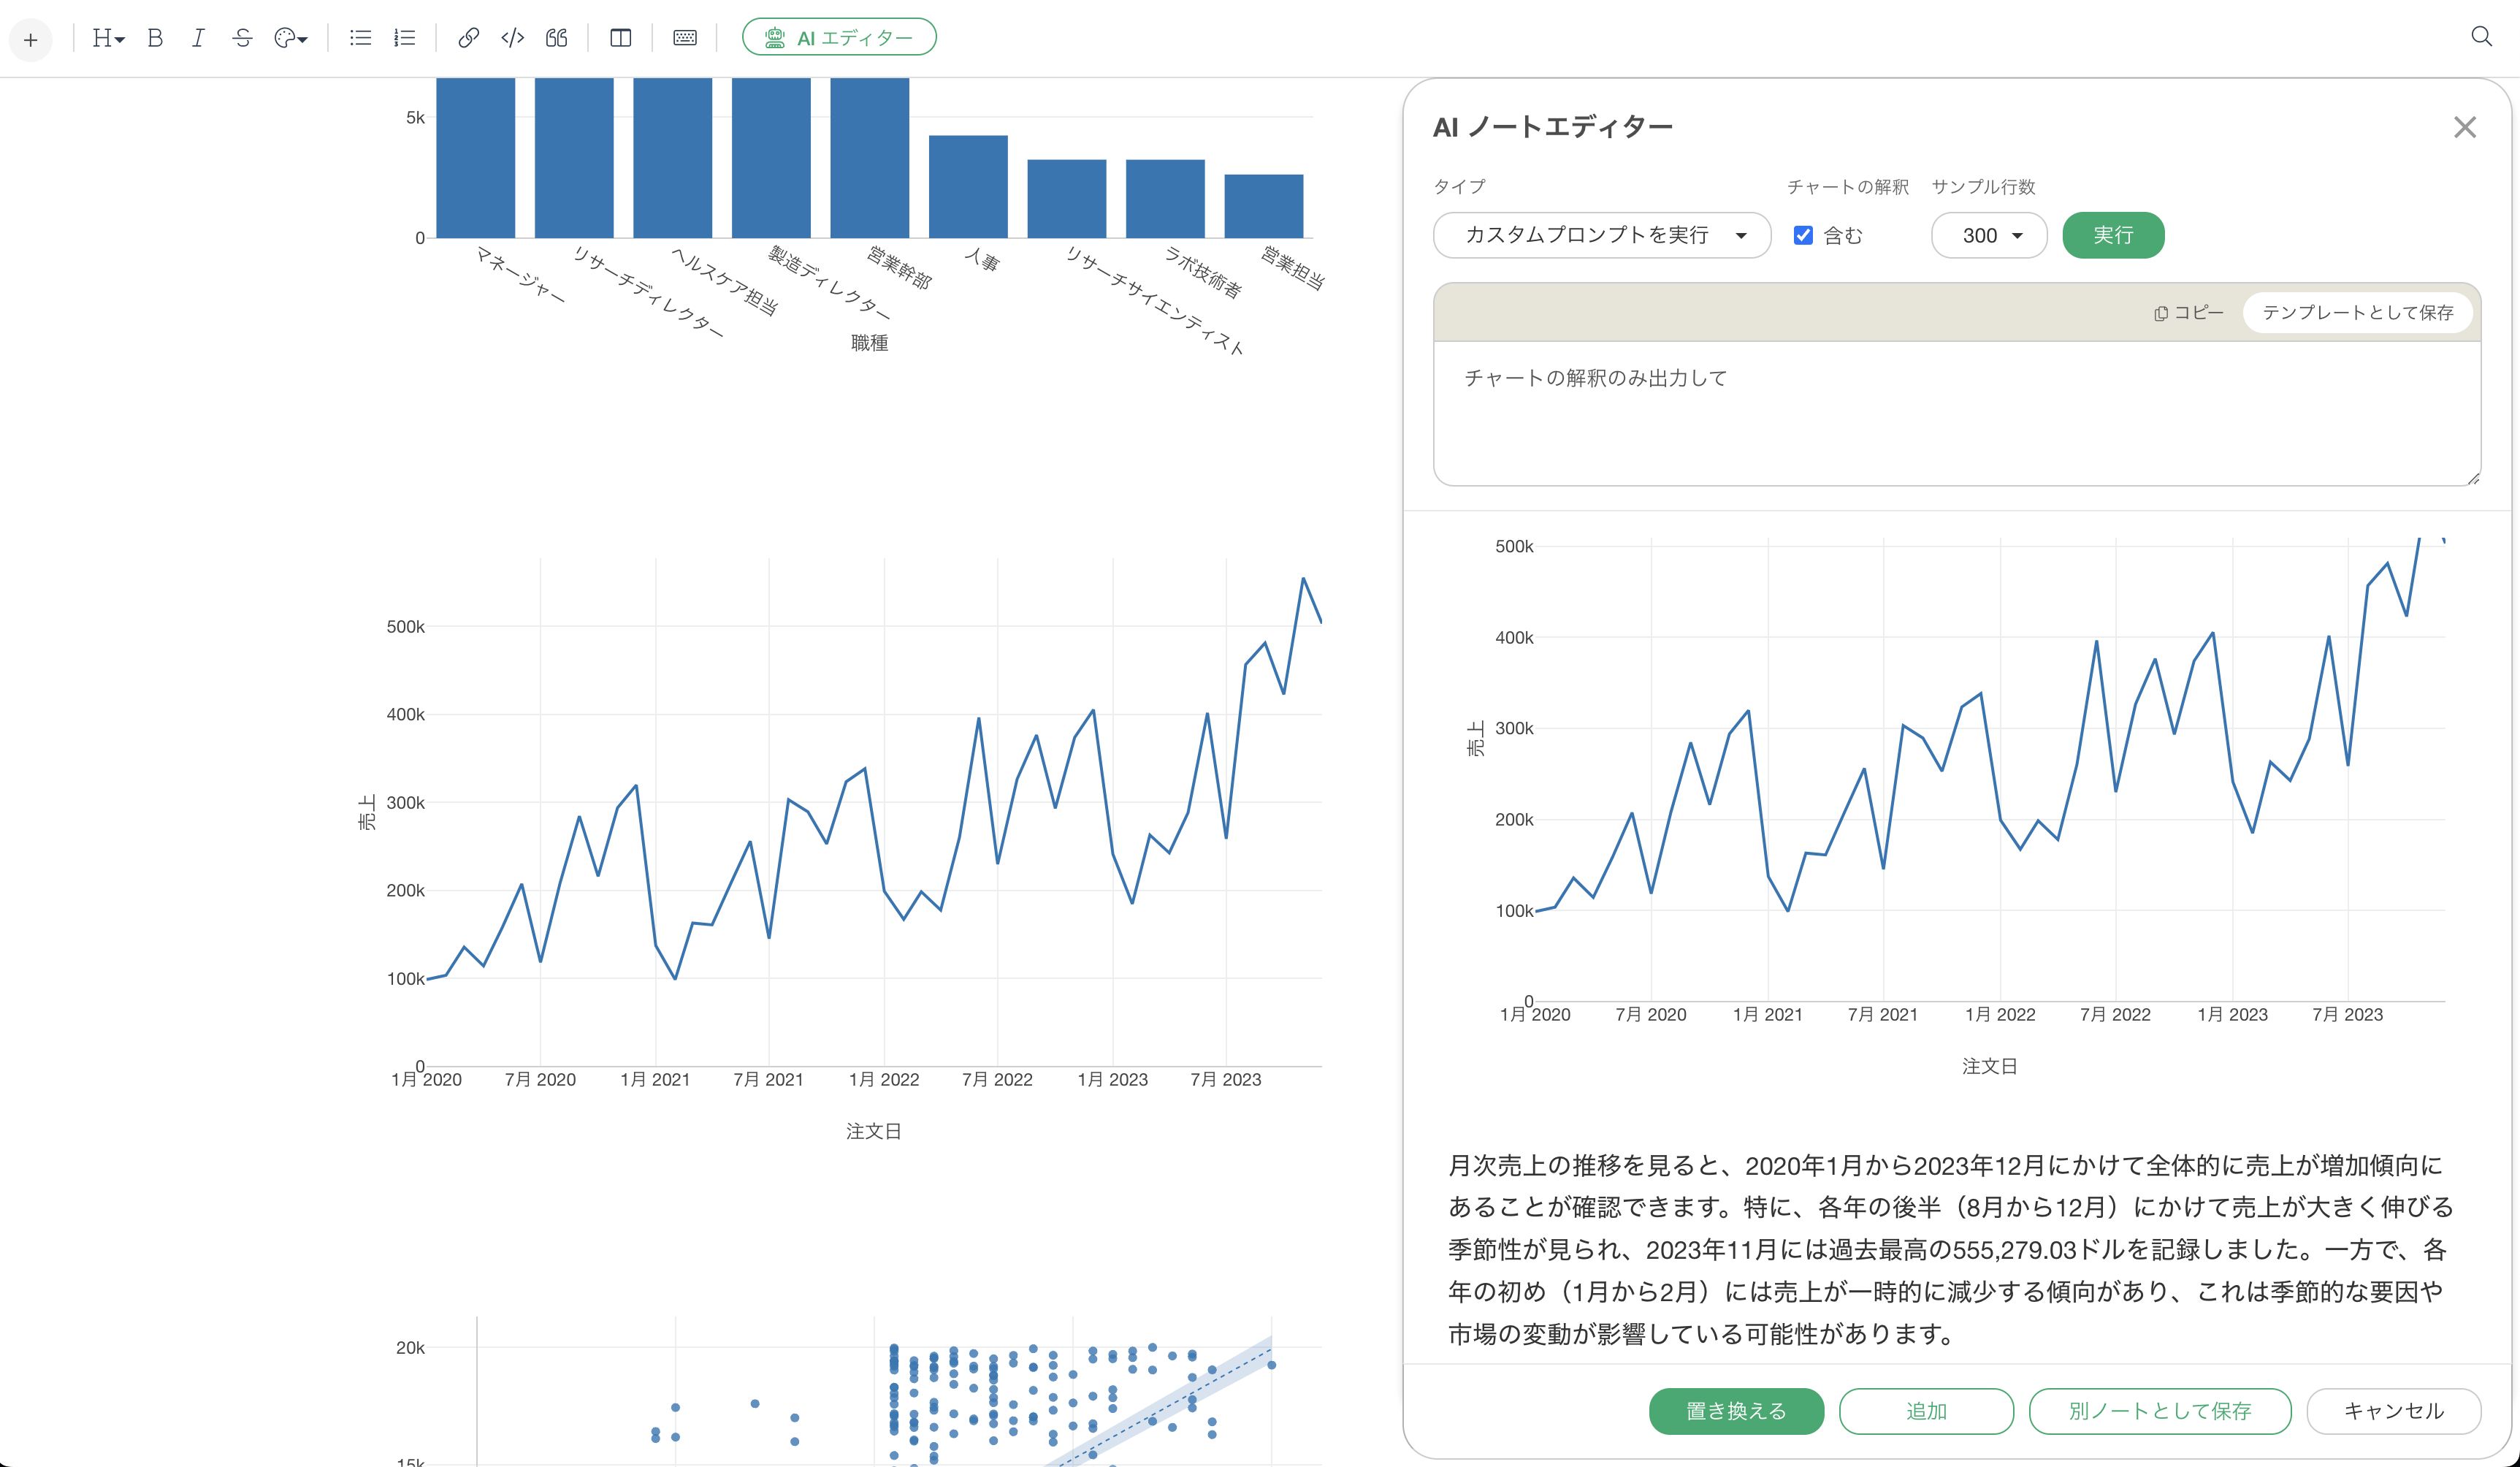Click 置き換える to replace content
2520x1467 pixels.
(1735, 1410)
